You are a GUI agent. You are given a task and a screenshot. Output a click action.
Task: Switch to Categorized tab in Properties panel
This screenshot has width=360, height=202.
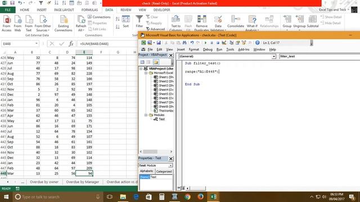[164, 171]
